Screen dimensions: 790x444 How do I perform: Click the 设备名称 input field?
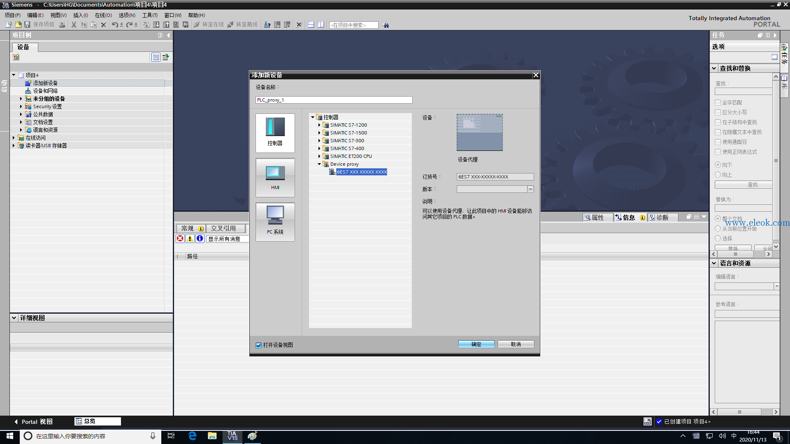[334, 100]
